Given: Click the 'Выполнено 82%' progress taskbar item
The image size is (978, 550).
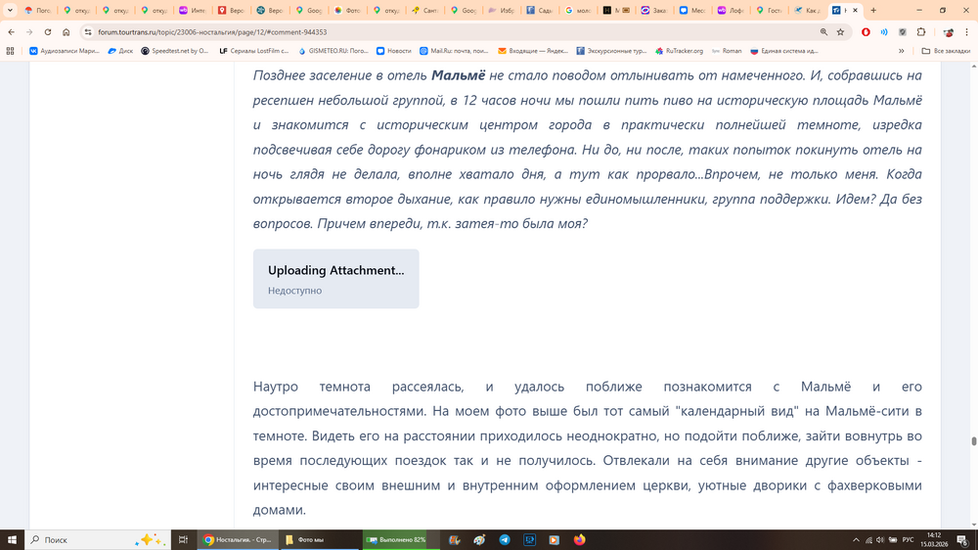Looking at the screenshot, I should [x=396, y=540].
